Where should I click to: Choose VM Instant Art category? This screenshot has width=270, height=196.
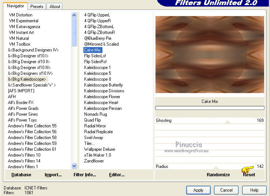click(x=21, y=32)
